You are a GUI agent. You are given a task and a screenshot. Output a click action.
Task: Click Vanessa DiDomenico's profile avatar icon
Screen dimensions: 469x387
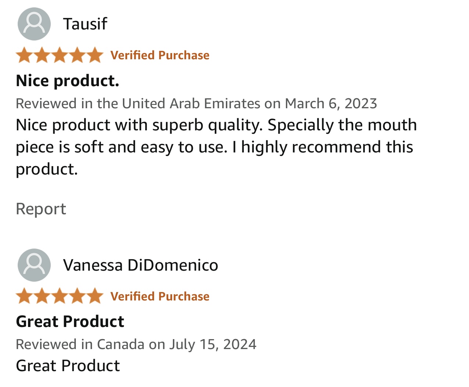tap(34, 265)
